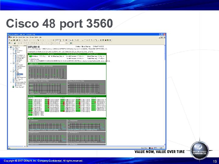Click the QETLES1-E device title
Screen dimensions: 219x164
[x=34, y=47]
